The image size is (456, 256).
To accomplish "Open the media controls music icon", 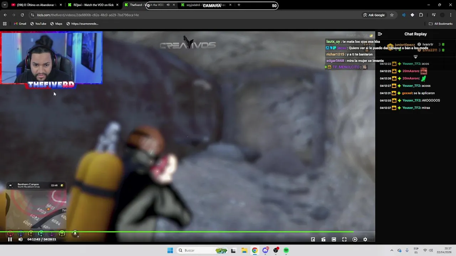I will [x=434, y=15].
